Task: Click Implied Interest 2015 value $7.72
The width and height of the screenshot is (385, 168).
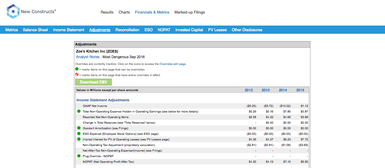Action: 304,139
